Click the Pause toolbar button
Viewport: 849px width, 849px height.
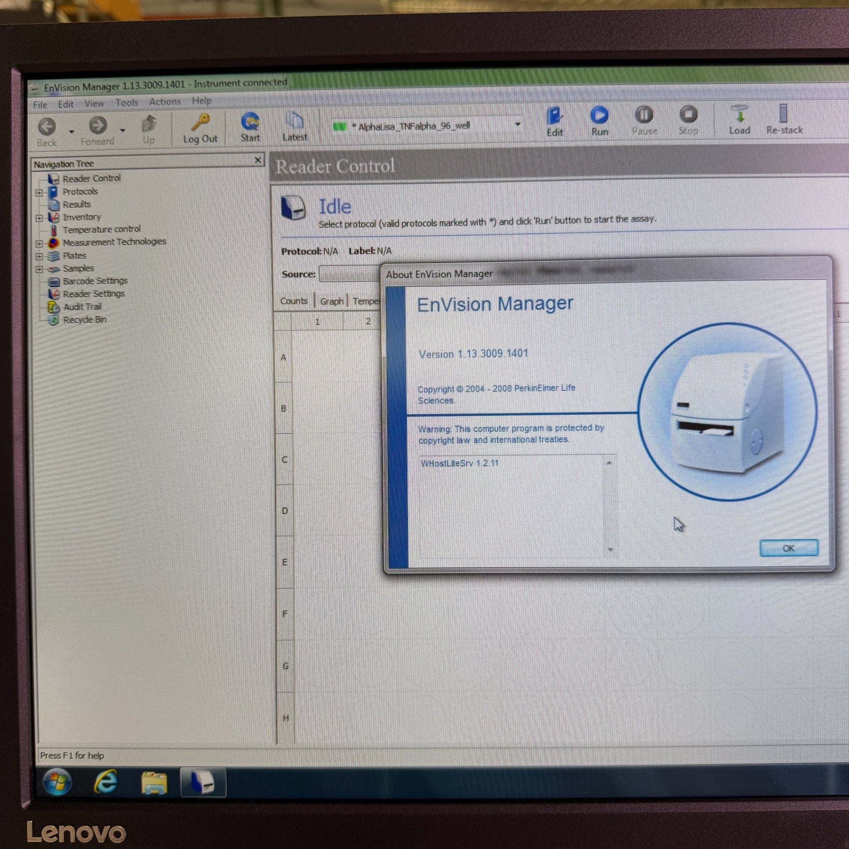coord(644,115)
